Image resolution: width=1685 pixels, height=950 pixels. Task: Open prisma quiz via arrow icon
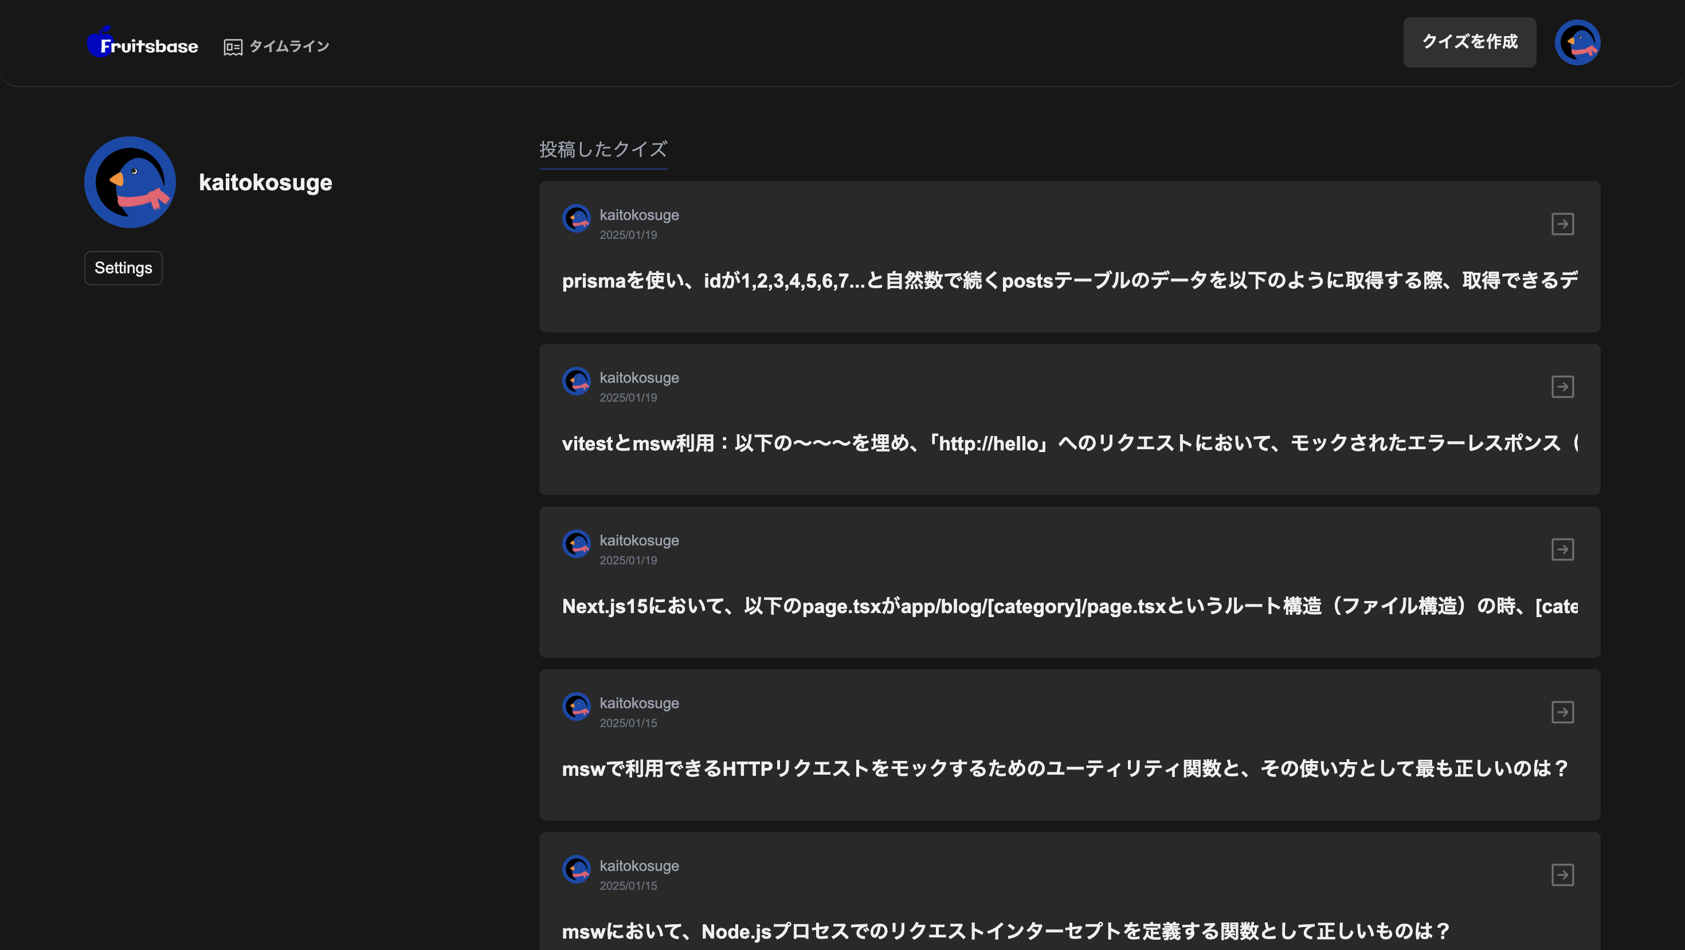point(1562,224)
